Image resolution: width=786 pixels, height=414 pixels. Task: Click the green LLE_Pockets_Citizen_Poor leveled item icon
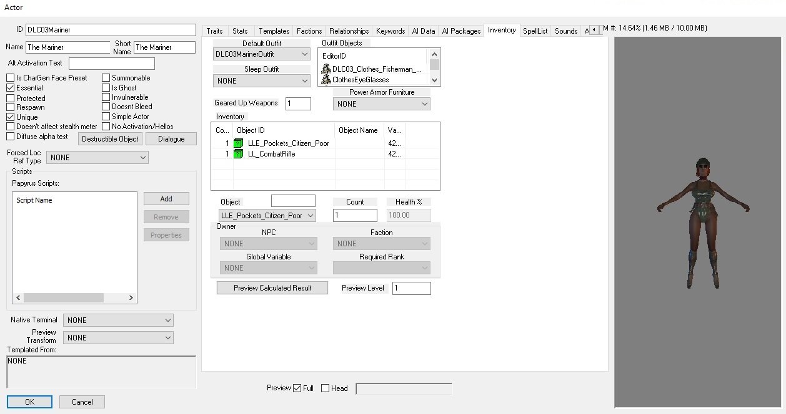[x=238, y=143]
